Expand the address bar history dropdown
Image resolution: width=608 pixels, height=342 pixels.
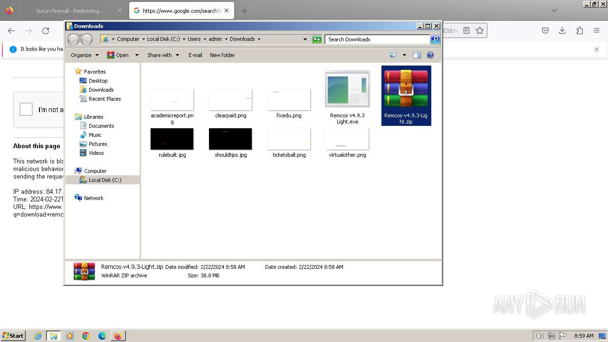pos(305,39)
